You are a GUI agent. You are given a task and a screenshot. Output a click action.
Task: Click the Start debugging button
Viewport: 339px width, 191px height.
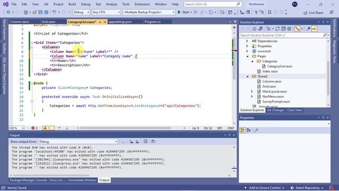(184, 12)
